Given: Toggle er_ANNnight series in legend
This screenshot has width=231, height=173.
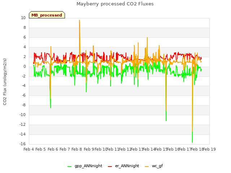Looking at the screenshot, I should click(123, 166).
